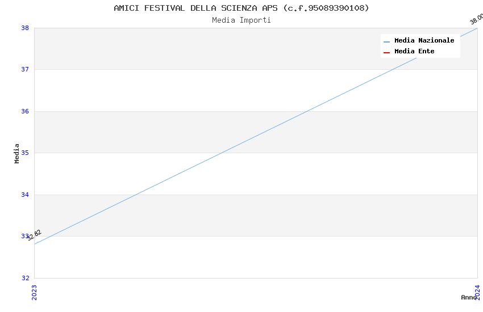This screenshot has width=483, height=312.
Task: Click the y-axis tick label 37
Action: pyautogui.click(x=25, y=69)
